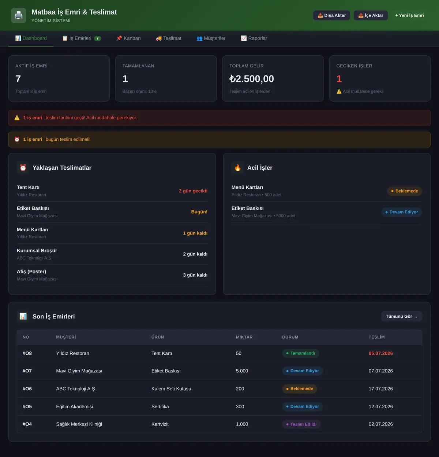Click the Kartvizit product cell
Screen dimensions: 439x457
tap(160, 424)
